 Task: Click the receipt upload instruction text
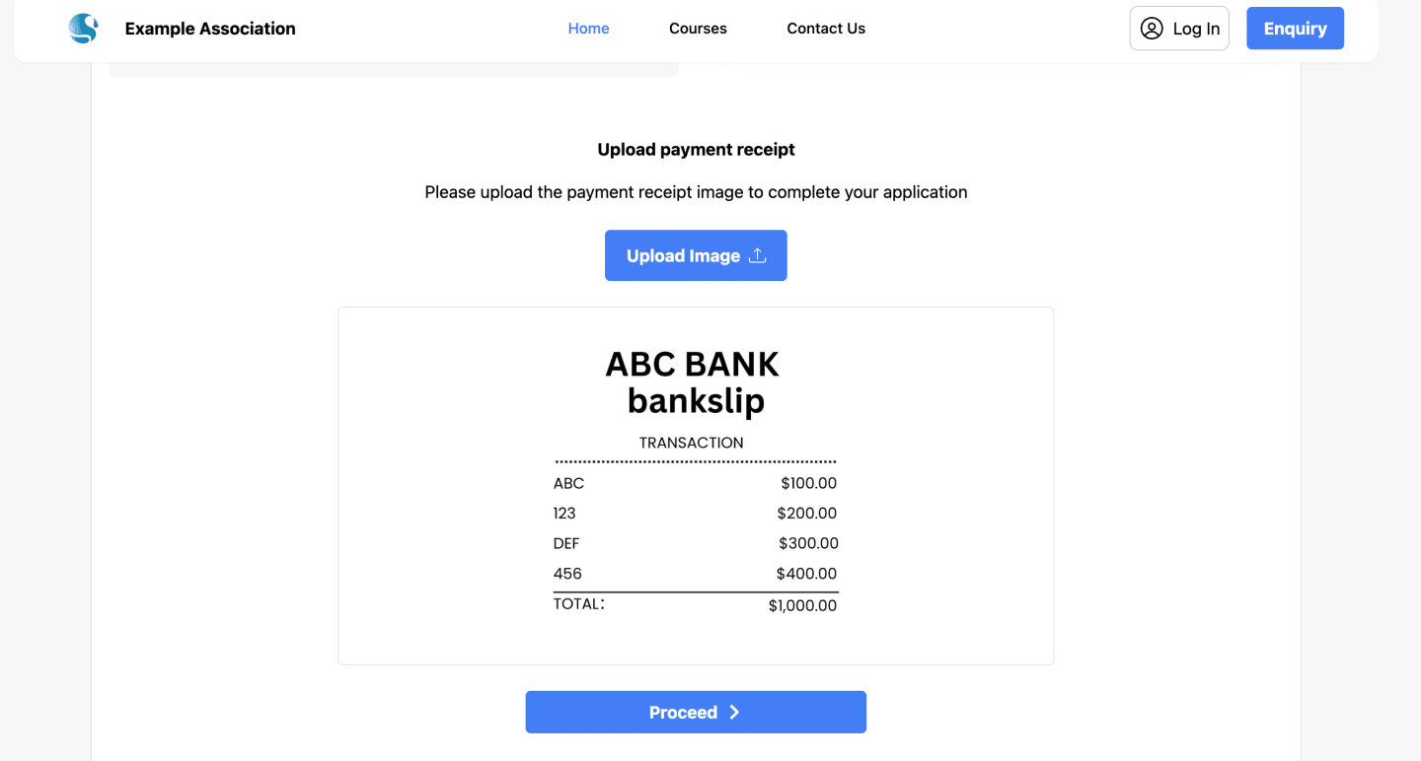point(696,192)
